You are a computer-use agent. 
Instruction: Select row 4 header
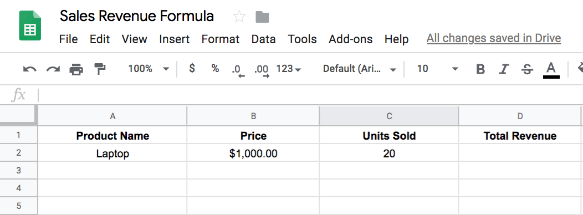(x=19, y=188)
